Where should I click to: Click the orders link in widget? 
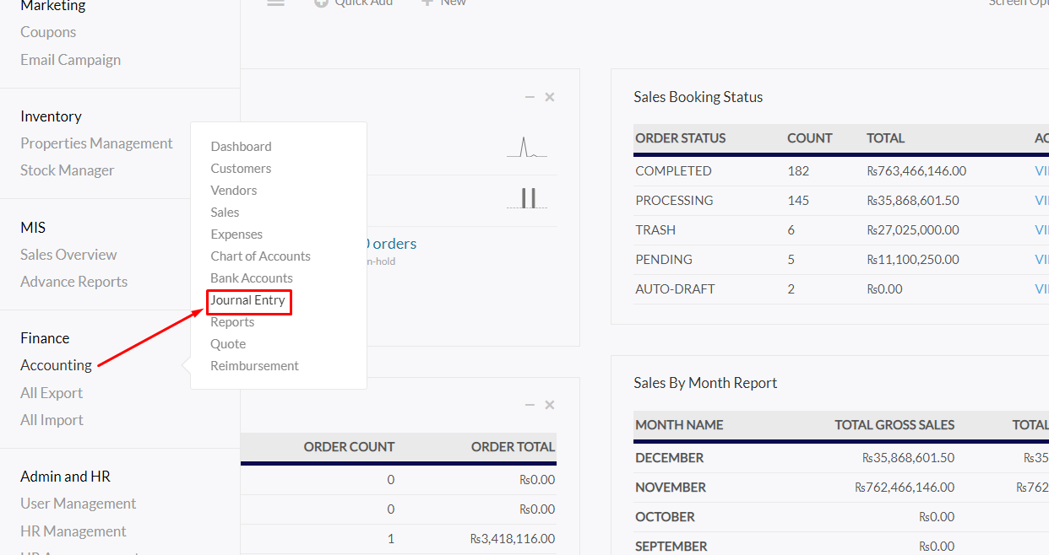click(x=393, y=244)
